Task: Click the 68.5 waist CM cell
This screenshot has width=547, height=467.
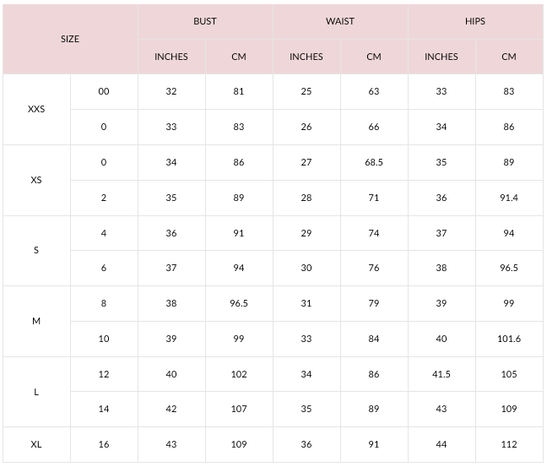Action: pyautogui.click(x=374, y=162)
